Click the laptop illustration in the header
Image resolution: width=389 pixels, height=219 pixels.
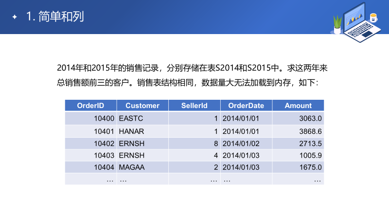click(x=358, y=19)
